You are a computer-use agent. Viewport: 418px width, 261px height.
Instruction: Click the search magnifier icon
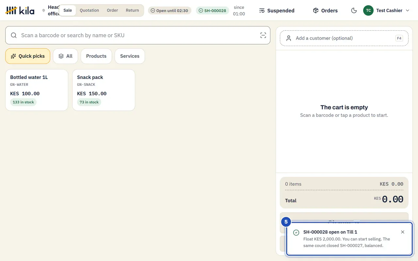pyautogui.click(x=14, y=35)
